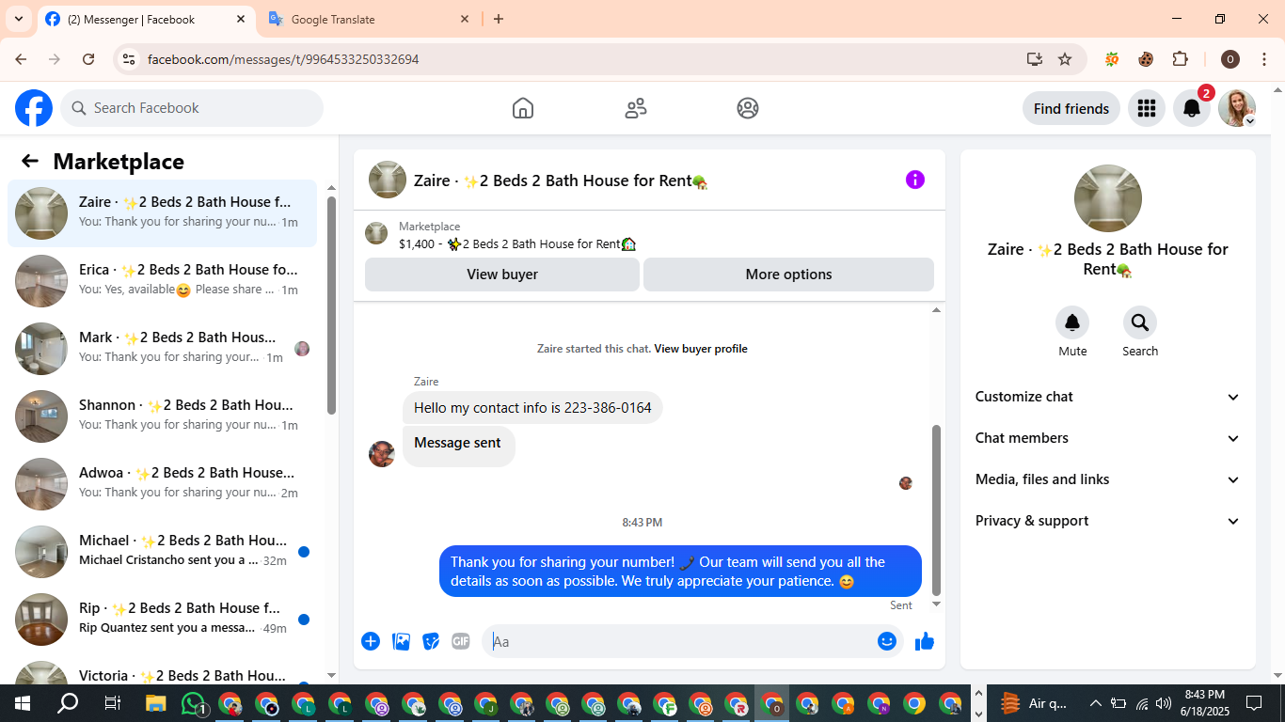
Task: Open the notifications bell
Action: pos(1191,108)
